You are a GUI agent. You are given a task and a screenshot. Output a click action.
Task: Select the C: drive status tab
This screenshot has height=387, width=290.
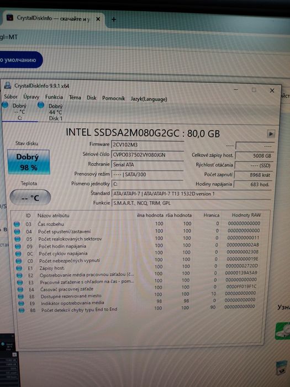click(19, 112)
